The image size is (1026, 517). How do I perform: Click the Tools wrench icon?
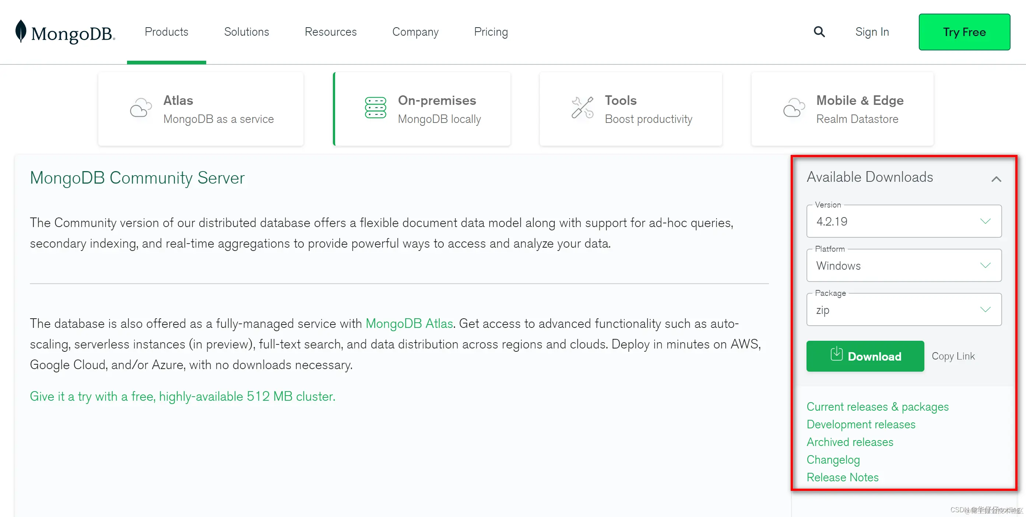[582, 108]
